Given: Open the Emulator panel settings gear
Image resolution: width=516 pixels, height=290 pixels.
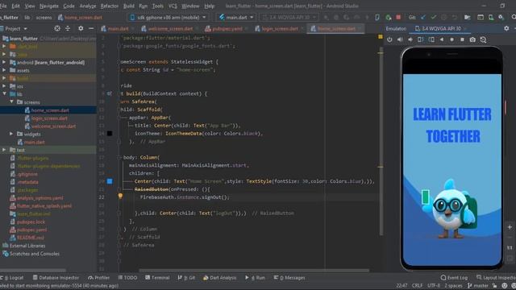Looking at the screenshot, I should coord(506,29).
